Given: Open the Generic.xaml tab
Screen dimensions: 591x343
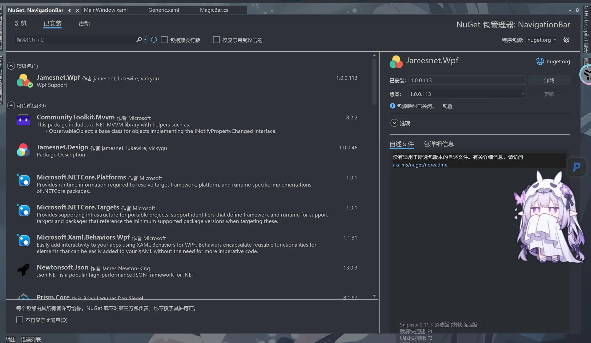Looking at the screenshot, I should tap(164, 10).
